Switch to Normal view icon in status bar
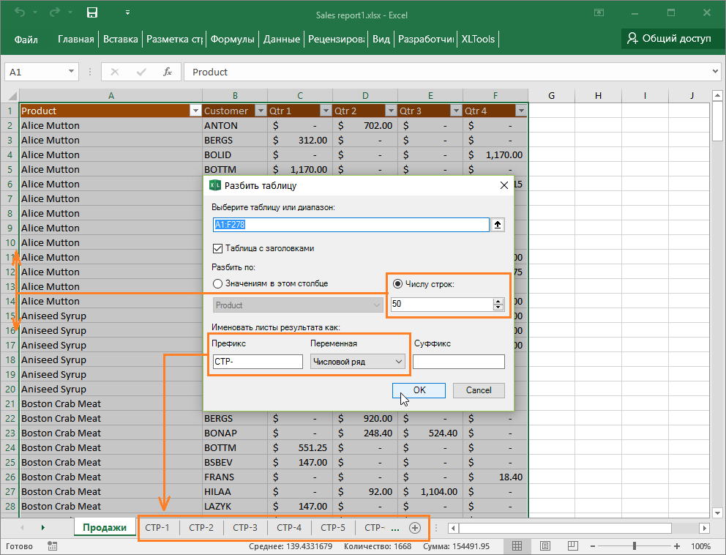The height and width of the screenshot is (555, 726). 517,546
